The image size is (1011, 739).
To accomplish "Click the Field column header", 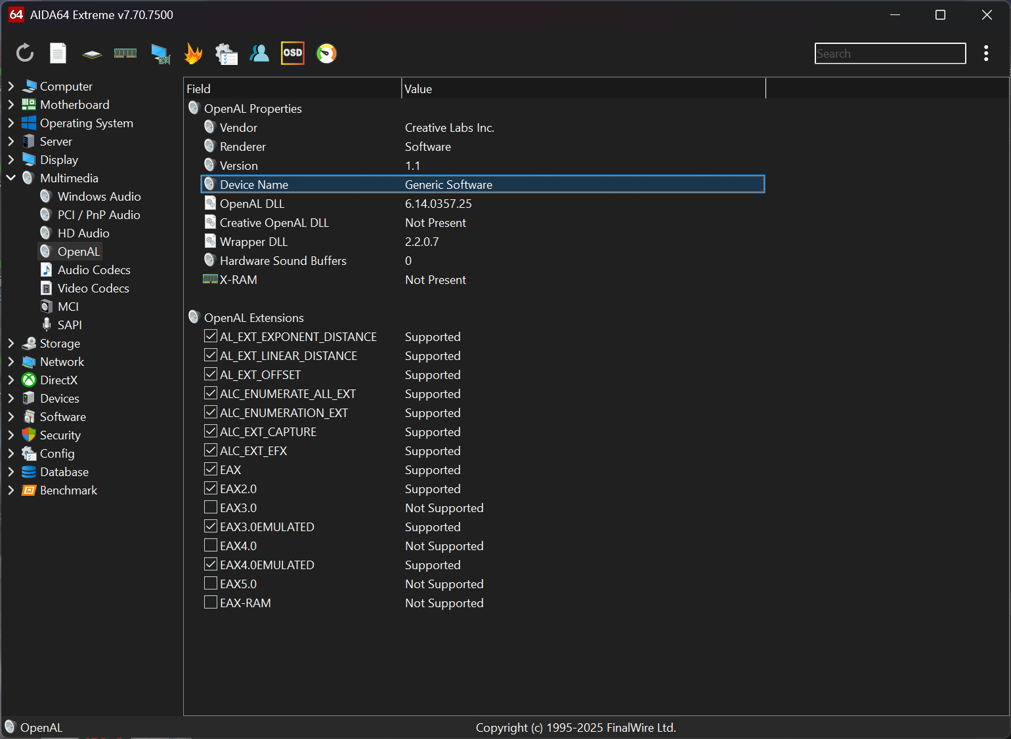I will tap(293, 89).
